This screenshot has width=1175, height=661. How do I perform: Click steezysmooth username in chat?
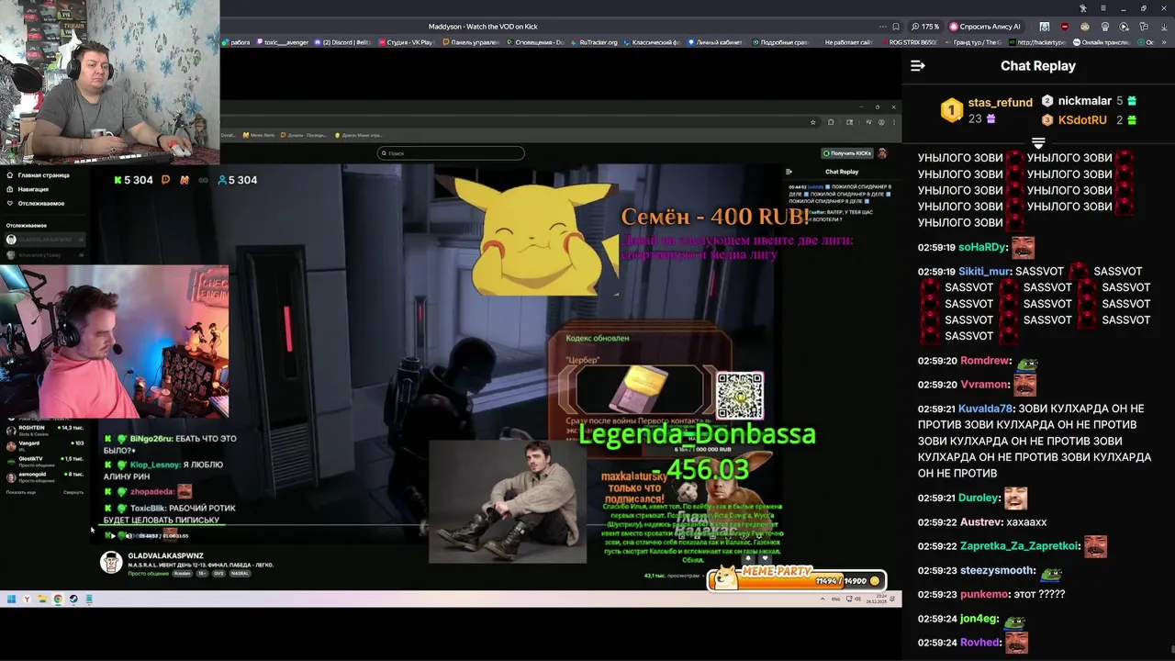point(997,571)
